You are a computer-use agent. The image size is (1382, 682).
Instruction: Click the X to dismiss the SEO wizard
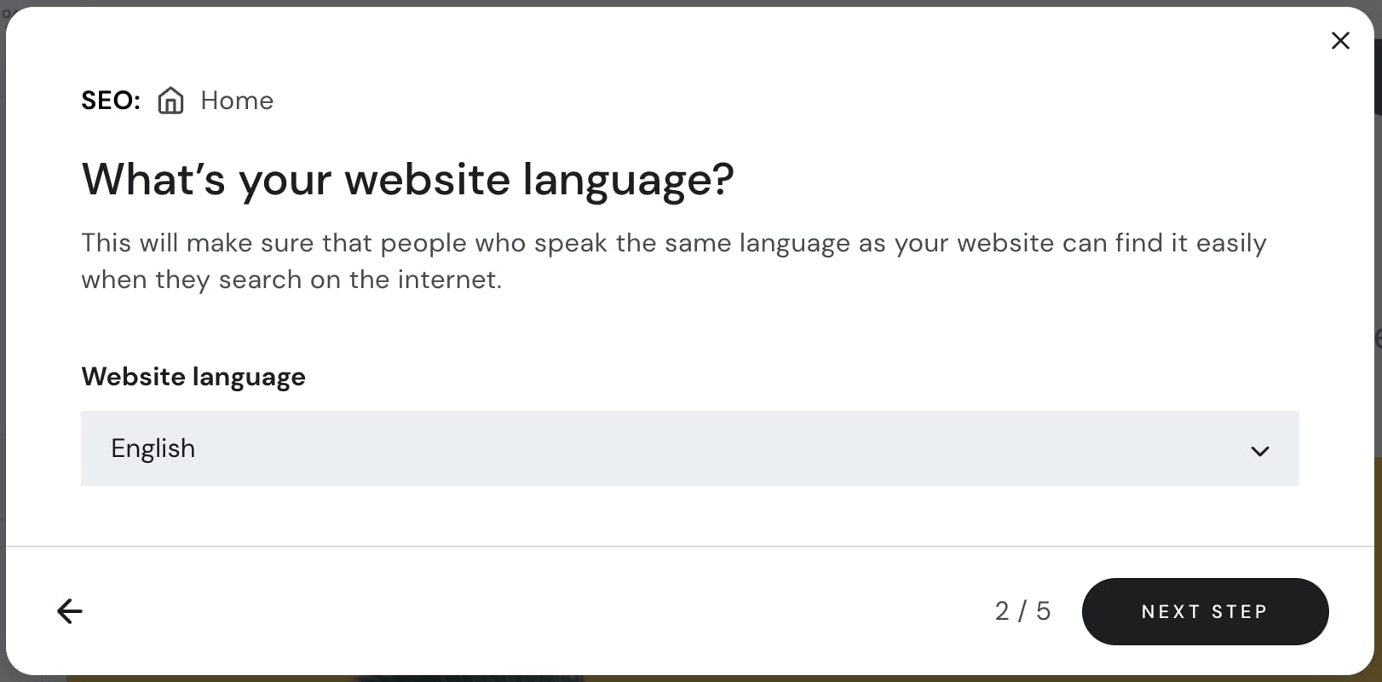pyautogui.click(x=1339, y=40)
